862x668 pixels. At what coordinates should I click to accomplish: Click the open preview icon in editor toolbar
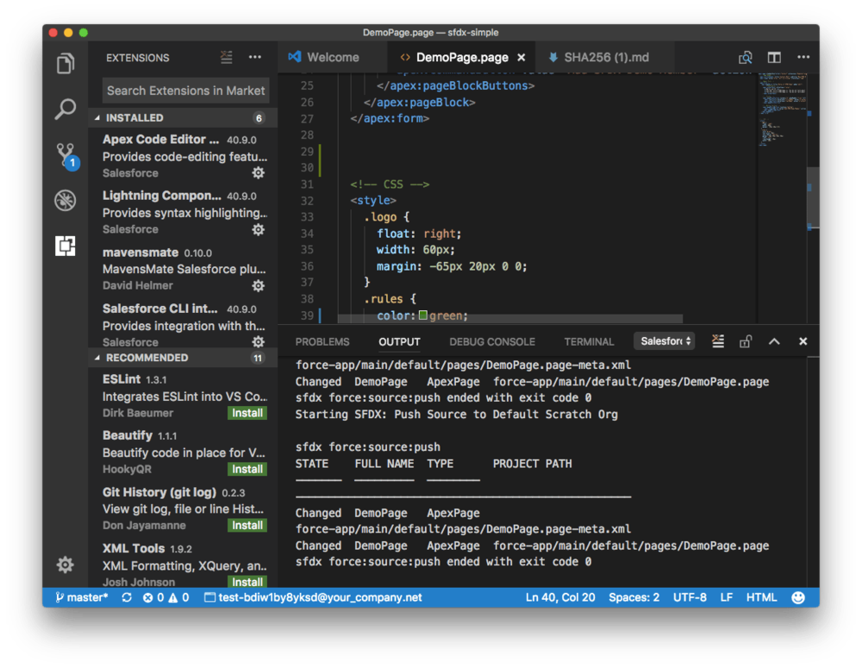click(x=745, y=57)
